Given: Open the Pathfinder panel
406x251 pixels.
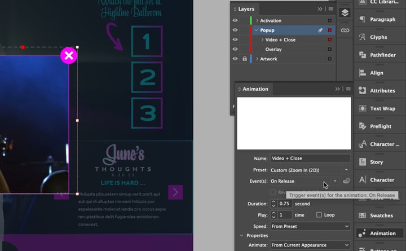Looking at the screenshot, I should pyautogui.click(x=379, y=55).
